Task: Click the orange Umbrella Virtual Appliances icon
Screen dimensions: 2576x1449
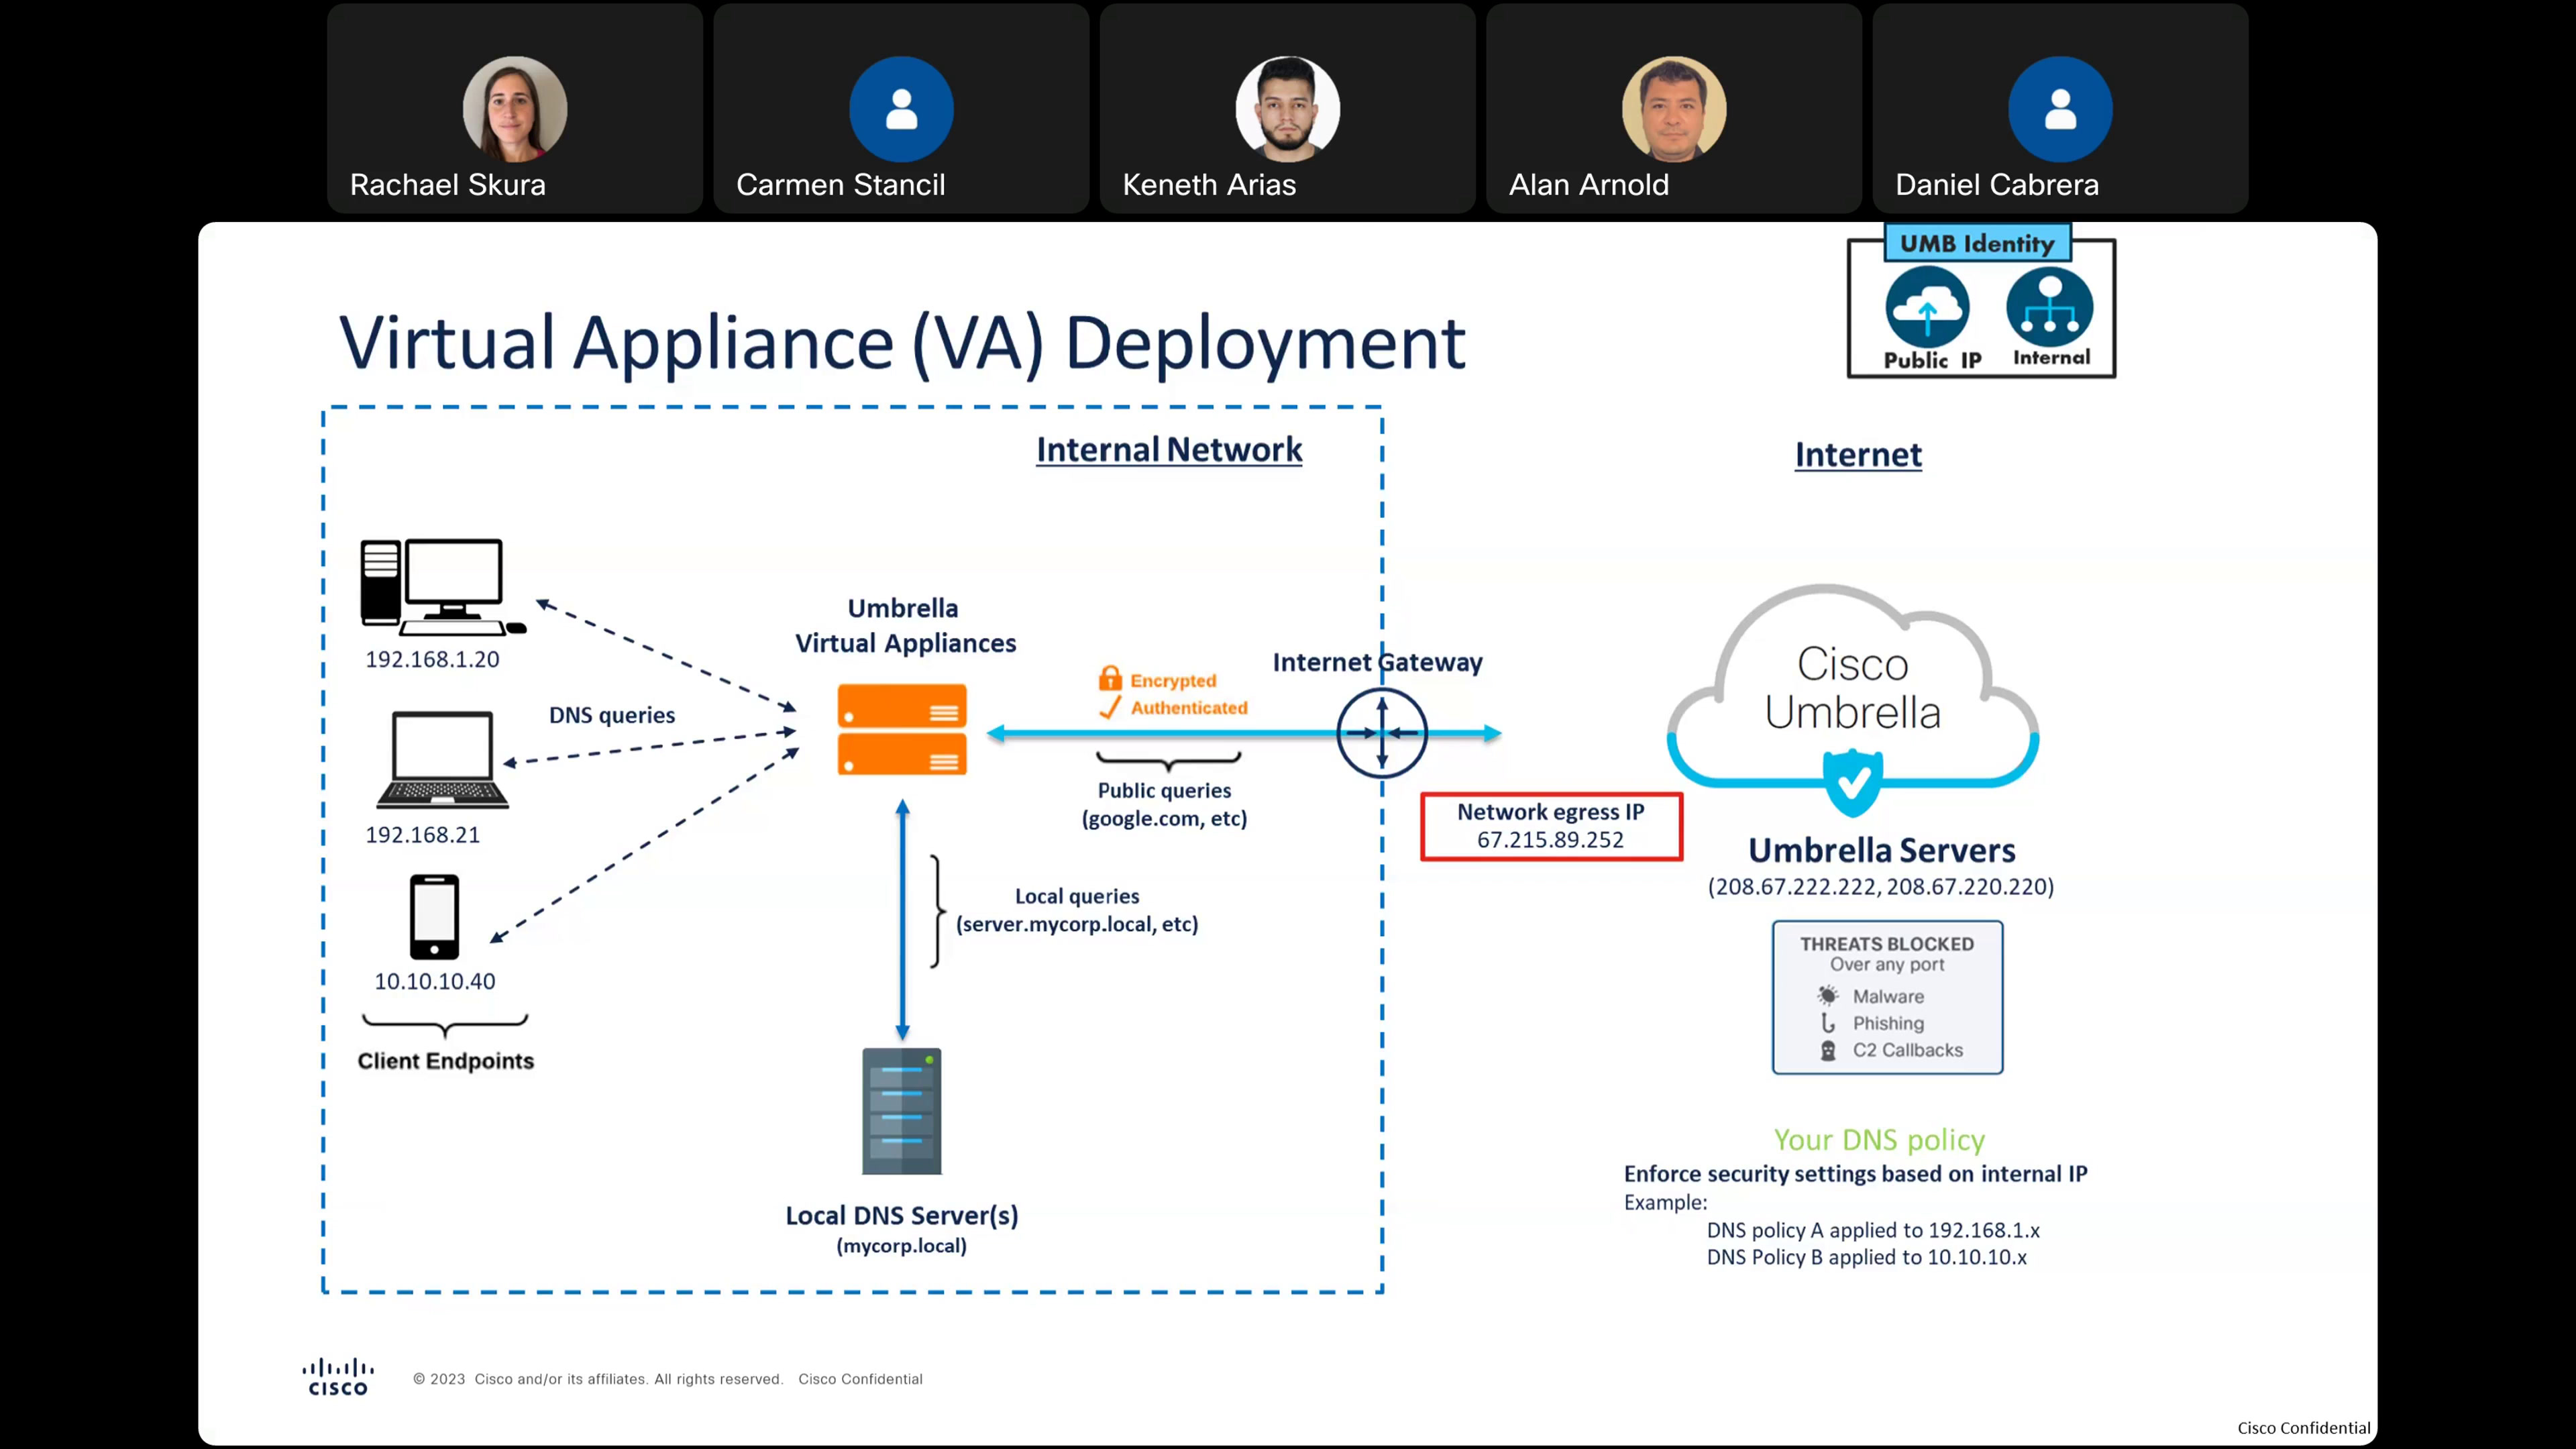Action: tap(902, 729)
